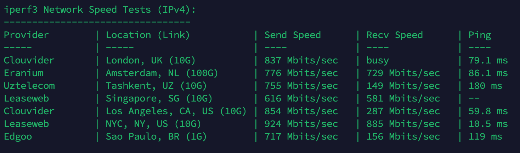The width and height of the screenshot is (520, 153).
Task: Click the Location (Link) column header
Action: point(148,35)
